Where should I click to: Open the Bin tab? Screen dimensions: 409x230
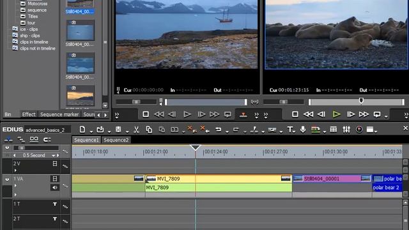tap(8, 114)
